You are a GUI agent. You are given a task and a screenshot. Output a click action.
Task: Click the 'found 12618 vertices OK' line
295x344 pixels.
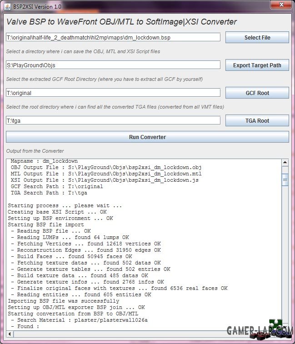[86, 244]
